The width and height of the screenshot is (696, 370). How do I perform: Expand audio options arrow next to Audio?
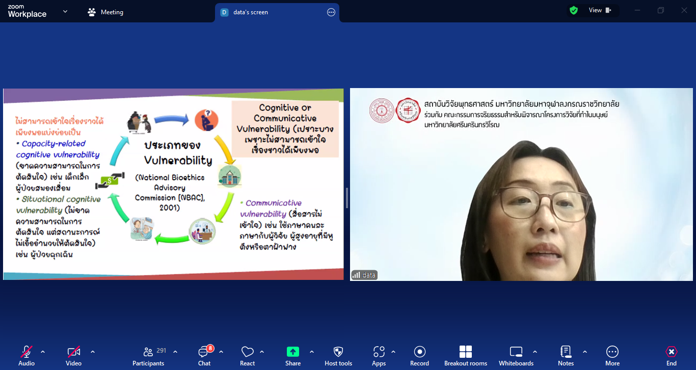point(43,352)
